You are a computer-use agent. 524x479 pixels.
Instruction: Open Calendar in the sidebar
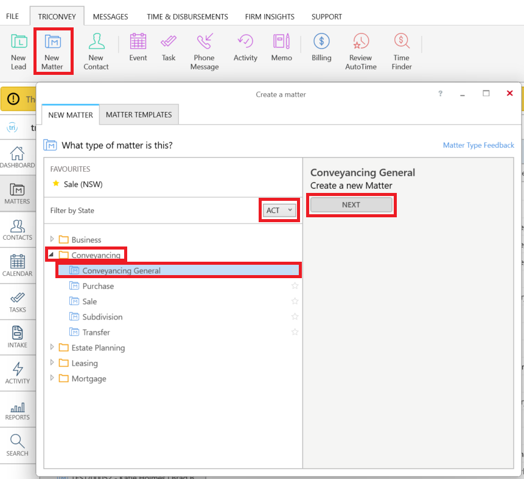(x=18, y=265)
